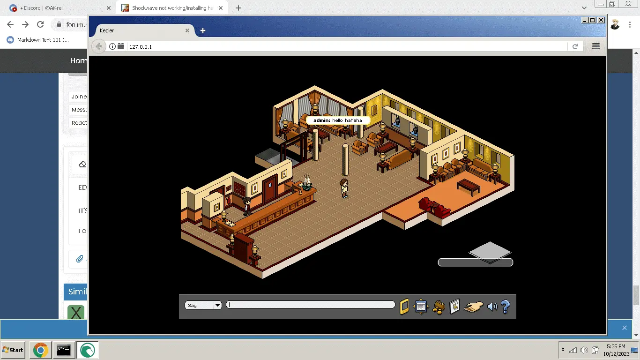Screen dimensions: 640x360
Task: Focus the chat message input field
Action: tap(311, 305)
